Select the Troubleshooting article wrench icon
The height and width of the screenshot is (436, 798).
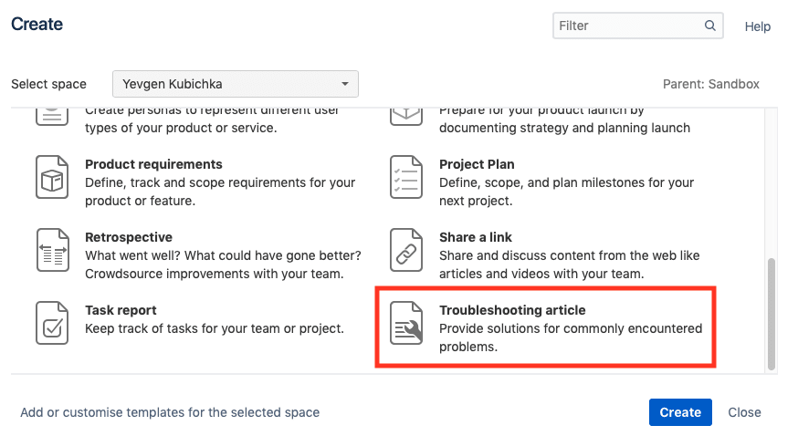(406, 323)
